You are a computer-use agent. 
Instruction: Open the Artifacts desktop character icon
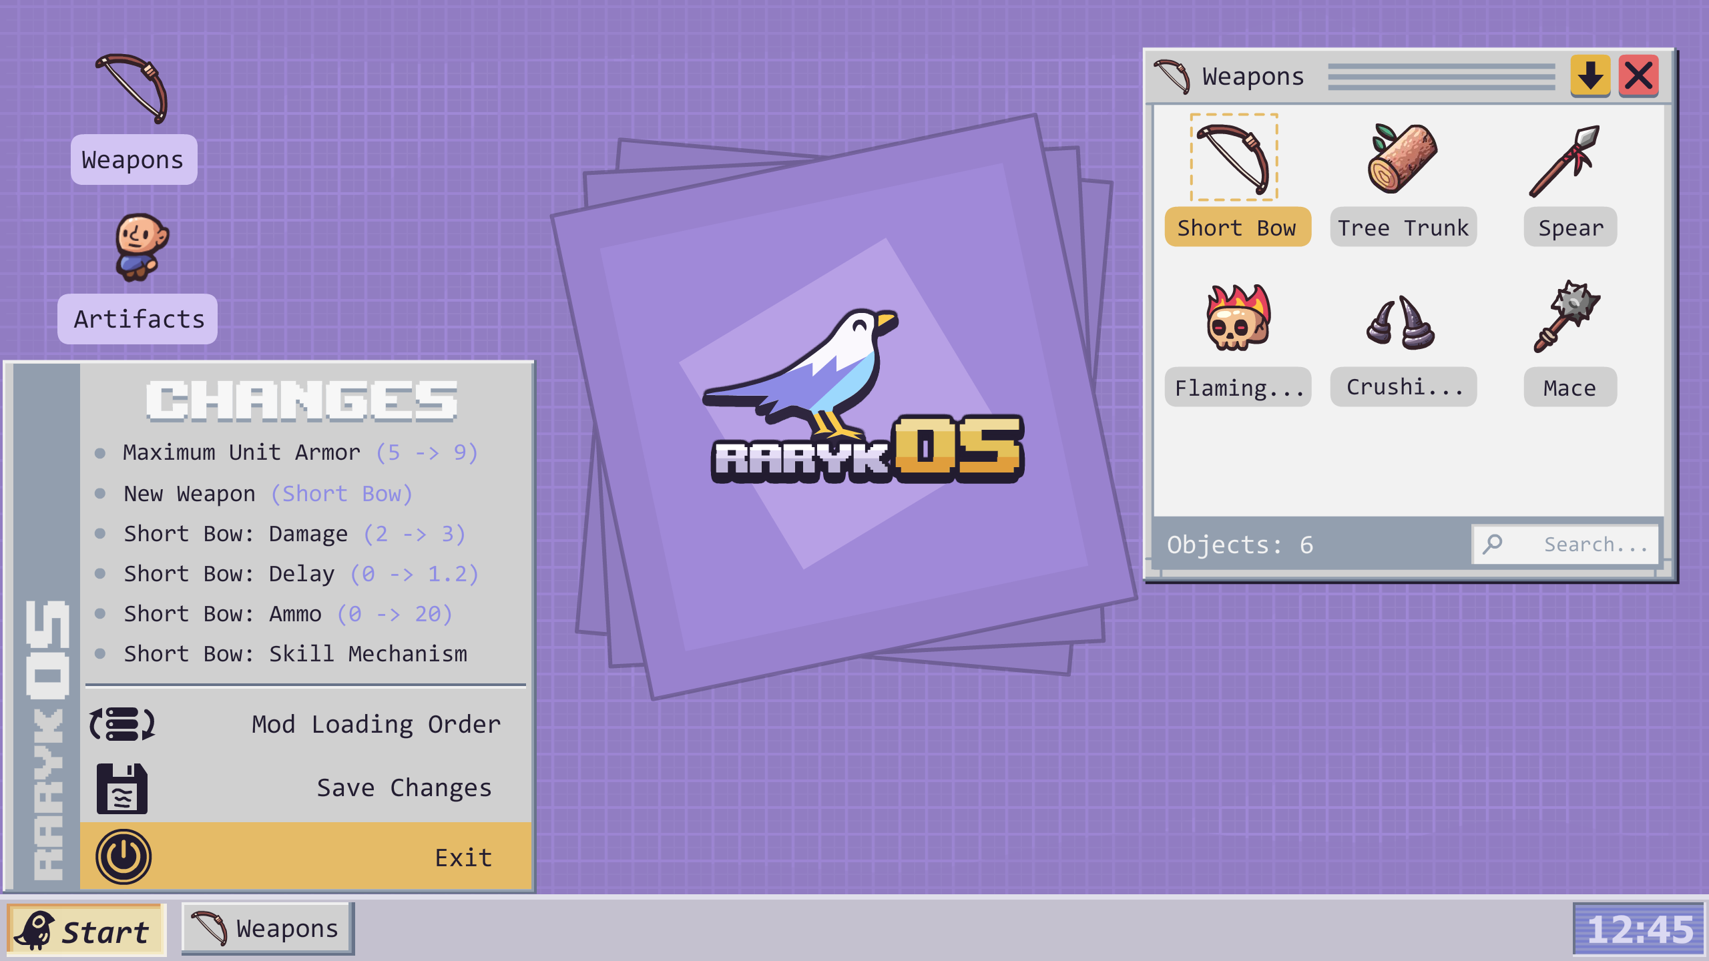point(141,247)
